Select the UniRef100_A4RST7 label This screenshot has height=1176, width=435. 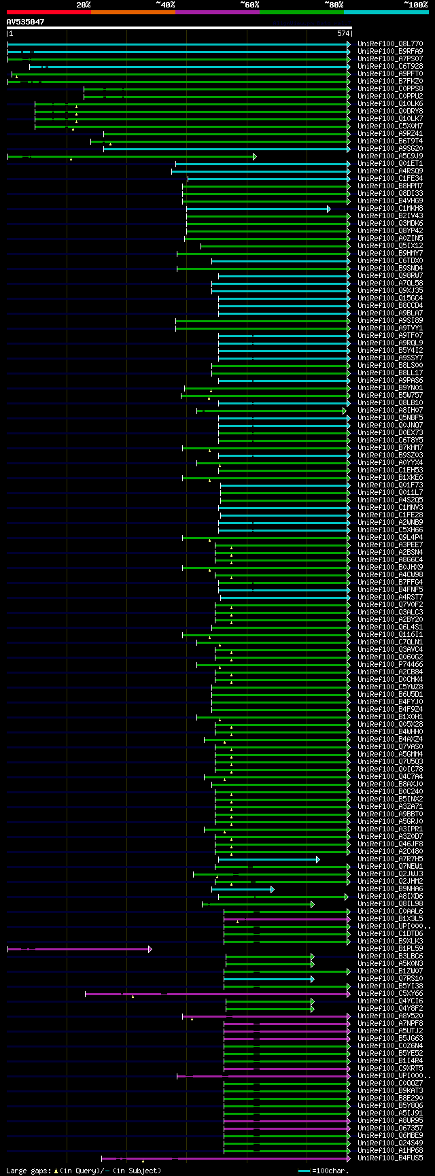point(390,598)
